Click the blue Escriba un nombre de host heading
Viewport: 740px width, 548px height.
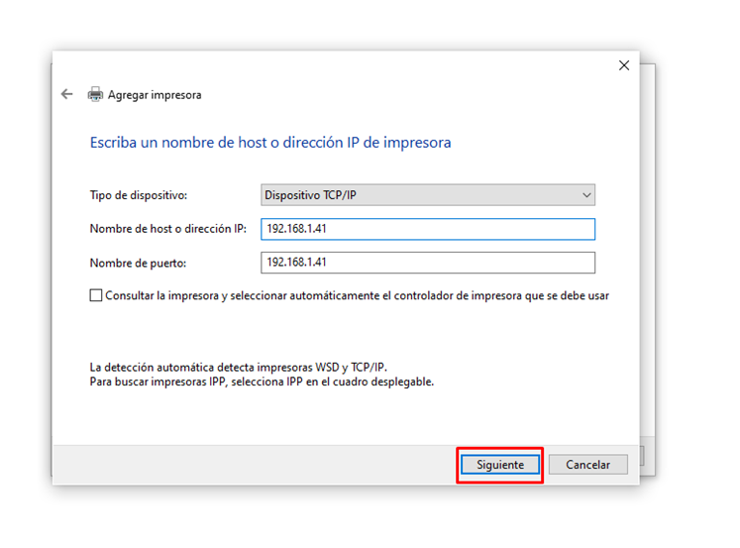point(270,143)
